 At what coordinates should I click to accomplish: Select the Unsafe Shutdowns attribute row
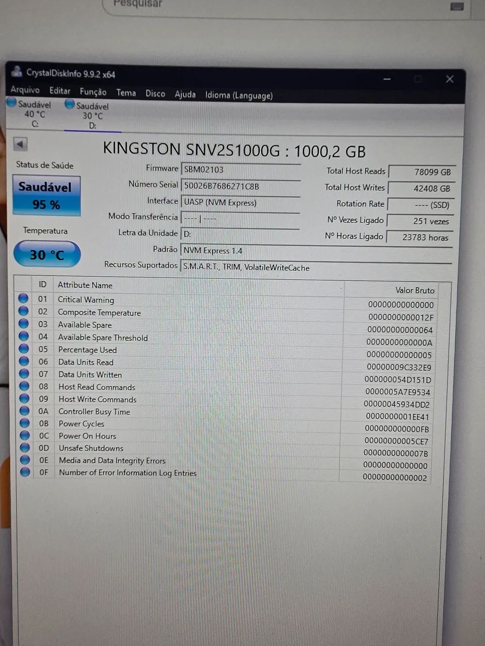pos(225,450)
